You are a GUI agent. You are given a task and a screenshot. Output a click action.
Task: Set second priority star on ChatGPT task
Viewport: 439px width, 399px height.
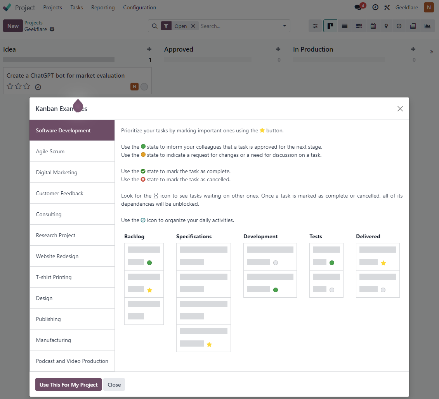[19, 86]
